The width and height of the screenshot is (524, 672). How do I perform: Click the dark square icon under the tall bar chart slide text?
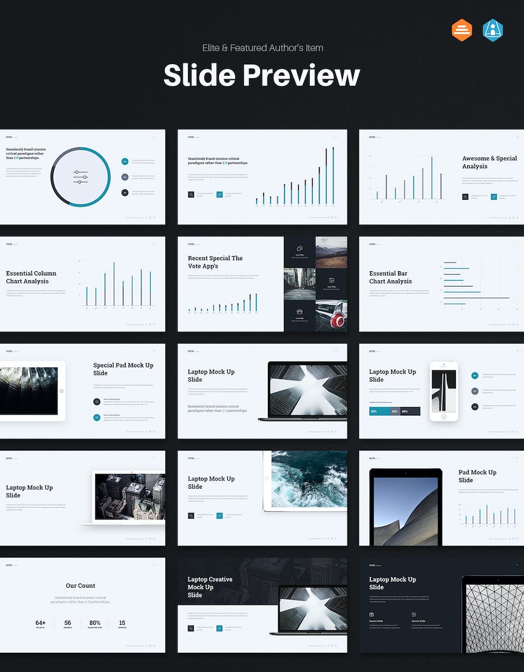(191, 194)
